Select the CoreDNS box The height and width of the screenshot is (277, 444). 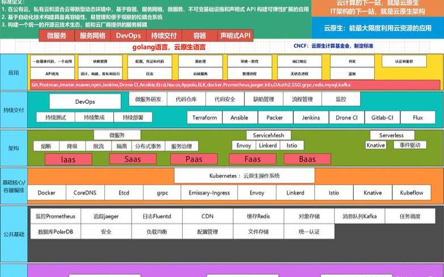(x=85, y=193)
